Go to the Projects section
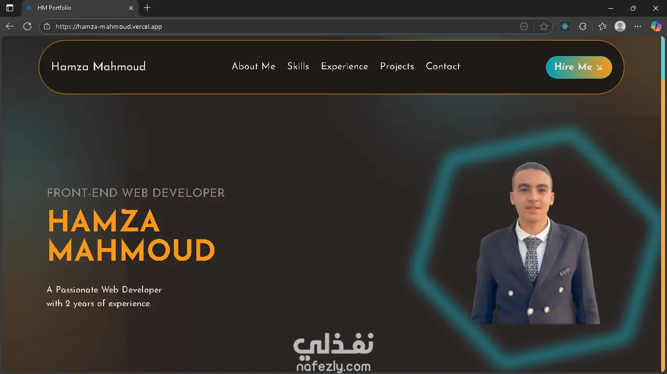 click(x=397, y=66)
